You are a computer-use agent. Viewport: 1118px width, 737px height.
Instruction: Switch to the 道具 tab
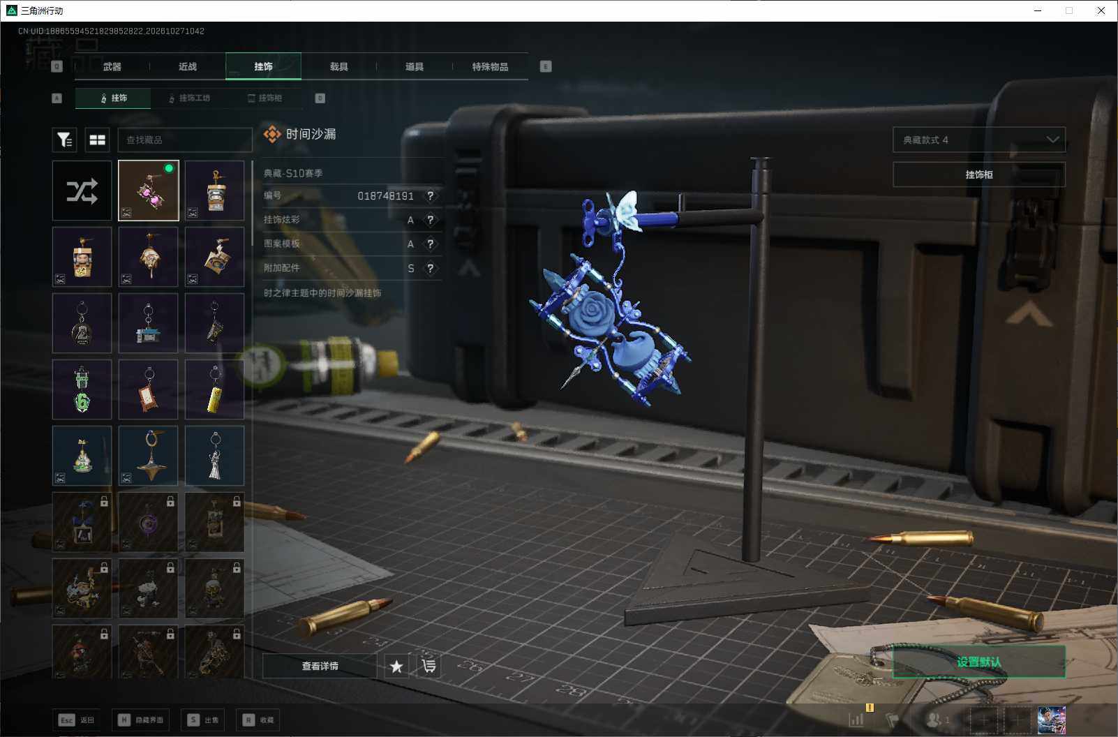tap(415, 66)
